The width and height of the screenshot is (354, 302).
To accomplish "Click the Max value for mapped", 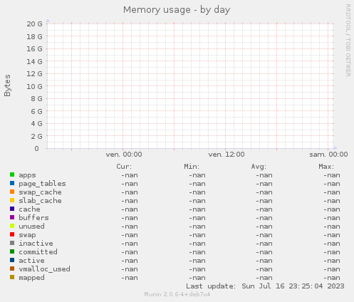I will pos(332,278).
